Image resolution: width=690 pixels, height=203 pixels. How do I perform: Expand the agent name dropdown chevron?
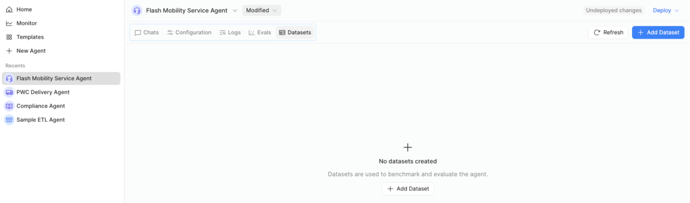click(235, 11)
